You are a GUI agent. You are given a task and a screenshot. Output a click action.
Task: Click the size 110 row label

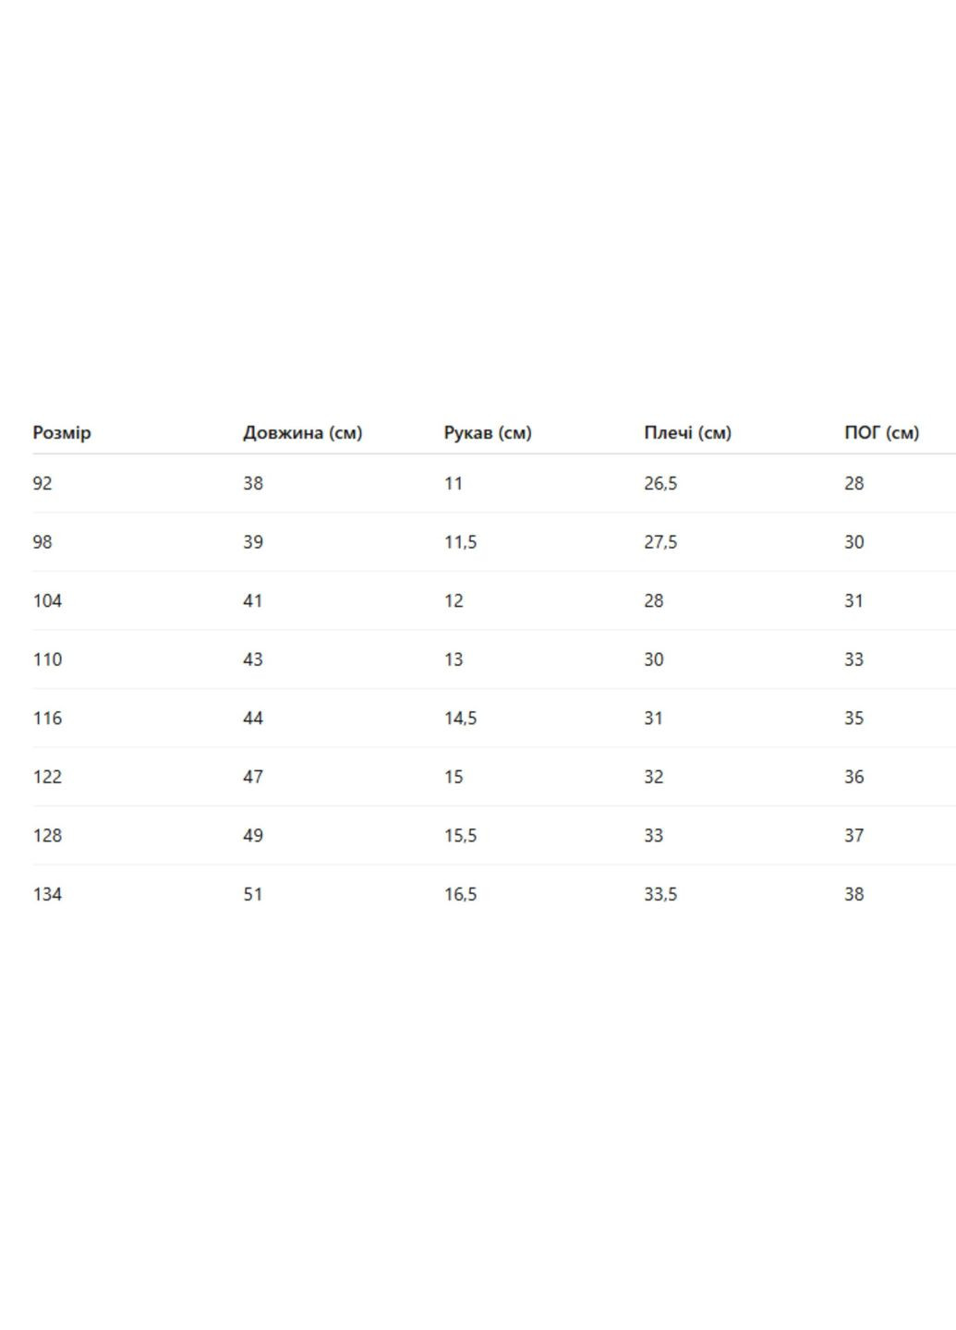(47, 659)
